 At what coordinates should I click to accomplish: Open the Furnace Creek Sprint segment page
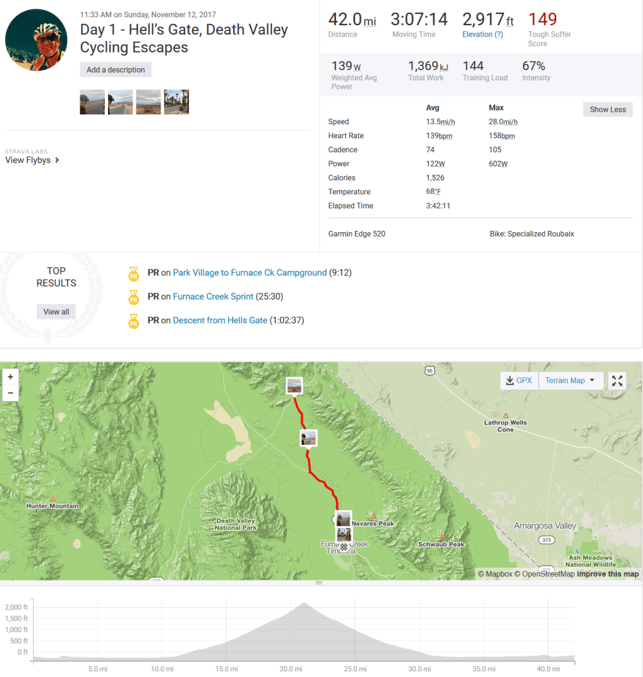pos(213,297)
